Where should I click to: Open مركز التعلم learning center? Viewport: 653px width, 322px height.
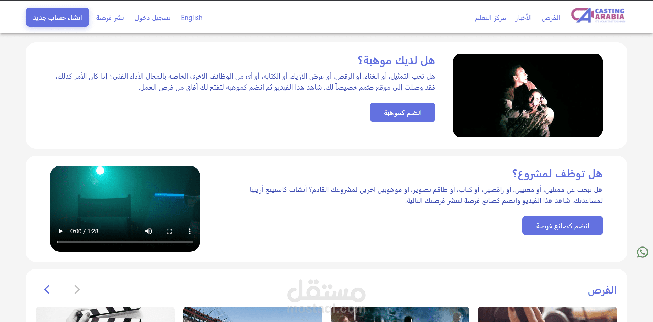point(490,18)
